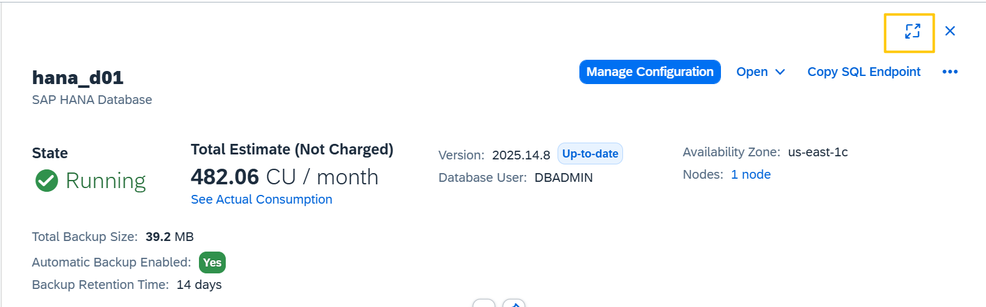Click the 39.2 MB backup size

170,237
